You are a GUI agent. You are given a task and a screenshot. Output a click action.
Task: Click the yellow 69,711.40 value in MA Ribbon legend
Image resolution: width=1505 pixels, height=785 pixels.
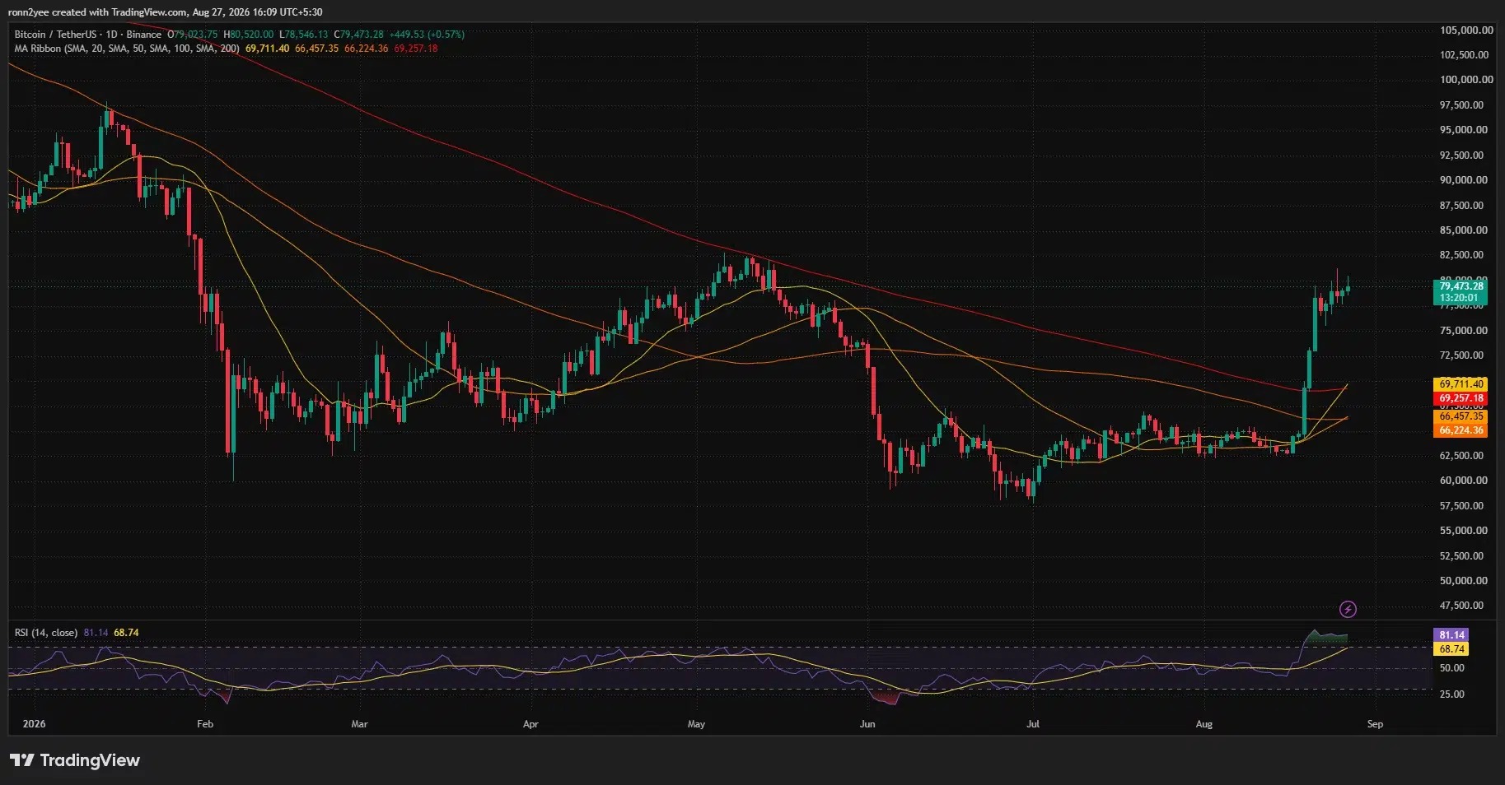268,49
